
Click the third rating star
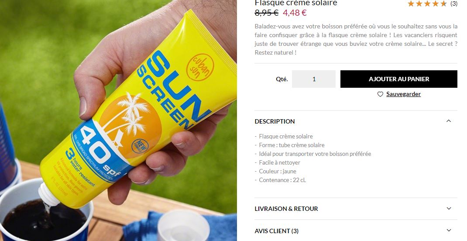[427, 3]
